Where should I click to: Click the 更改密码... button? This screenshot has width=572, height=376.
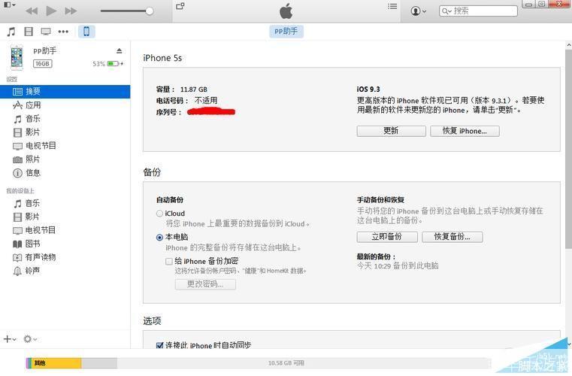point(205,284)
